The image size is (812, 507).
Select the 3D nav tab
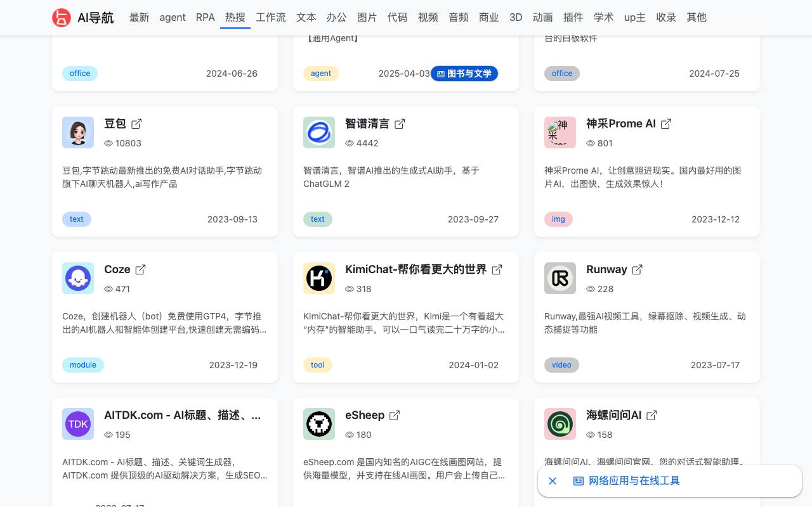[x=516, y=18]
